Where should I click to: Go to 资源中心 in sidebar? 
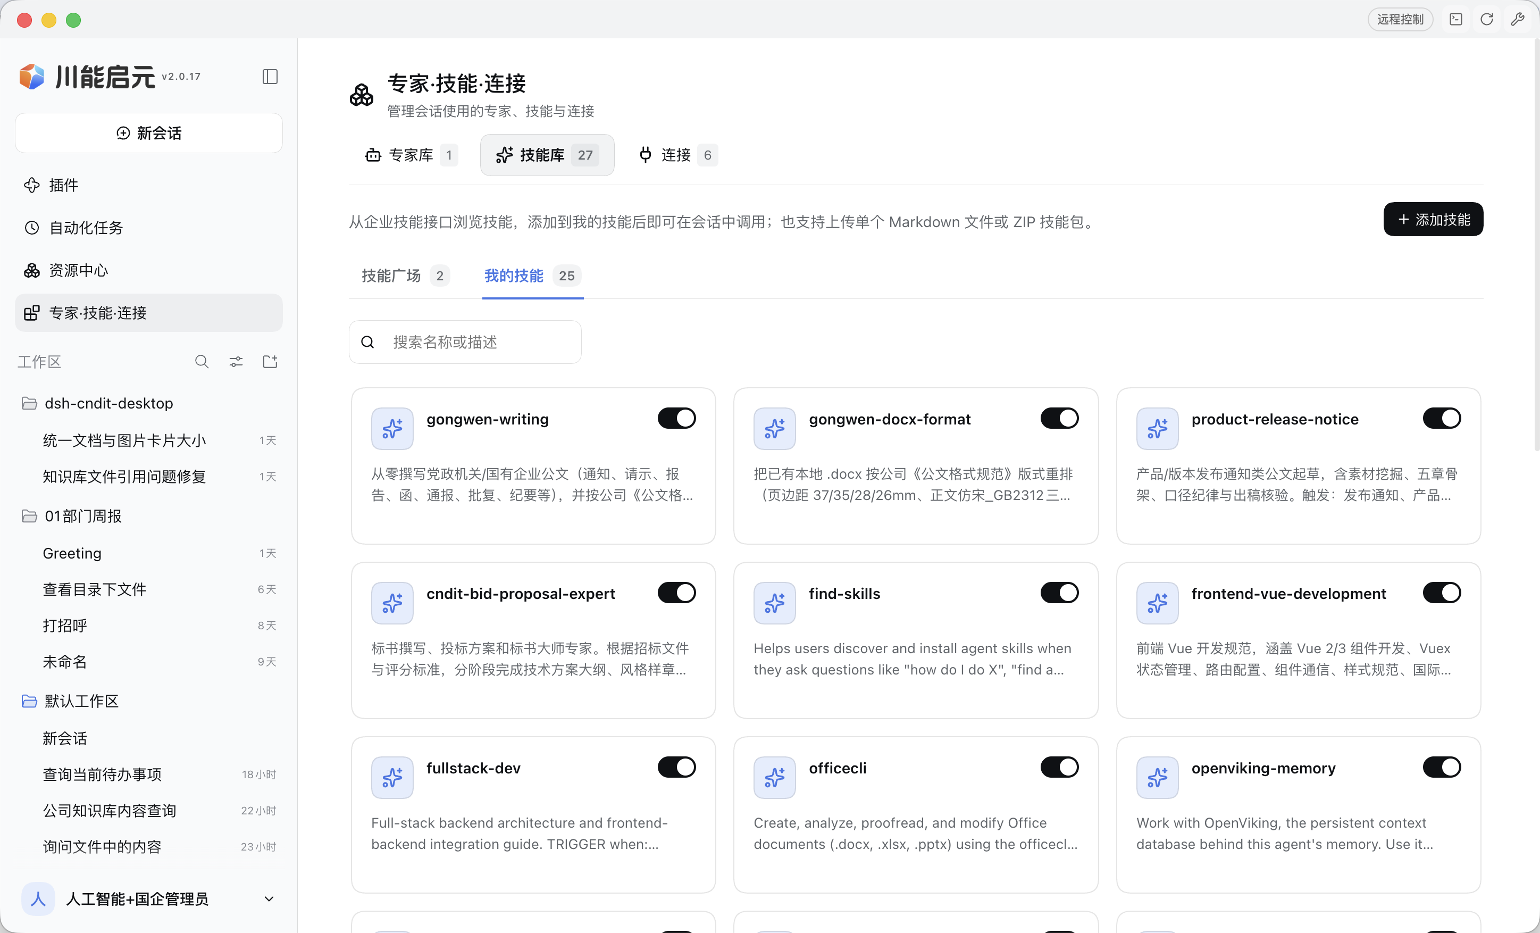point(149,270)
